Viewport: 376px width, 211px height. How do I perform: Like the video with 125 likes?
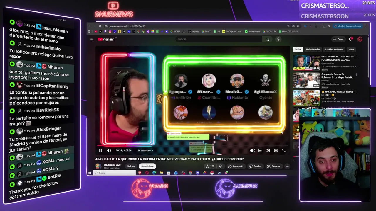pyautogui.click(x=210, y=166)
